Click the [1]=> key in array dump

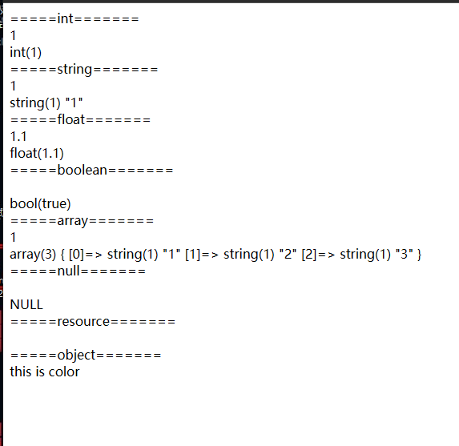click(202, 255)
